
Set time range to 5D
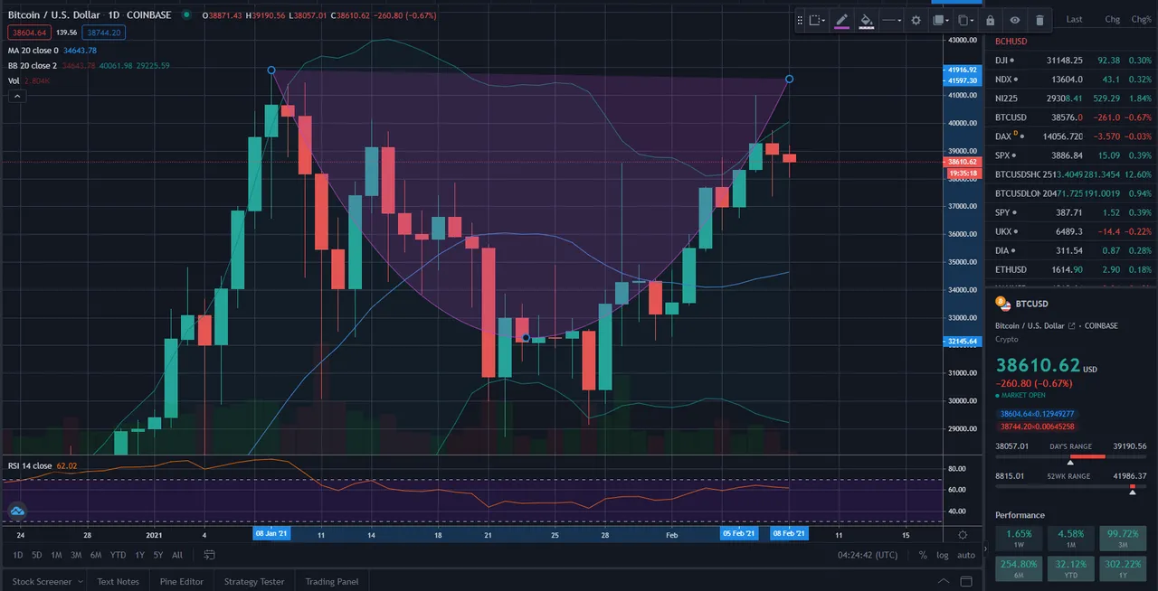click(x=36, y=555)
